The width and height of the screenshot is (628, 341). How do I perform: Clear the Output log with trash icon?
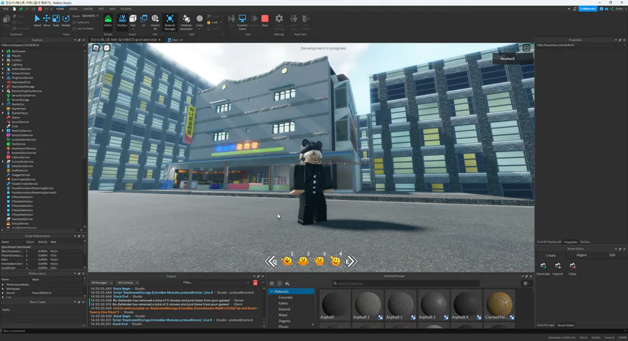click(255, 282)
